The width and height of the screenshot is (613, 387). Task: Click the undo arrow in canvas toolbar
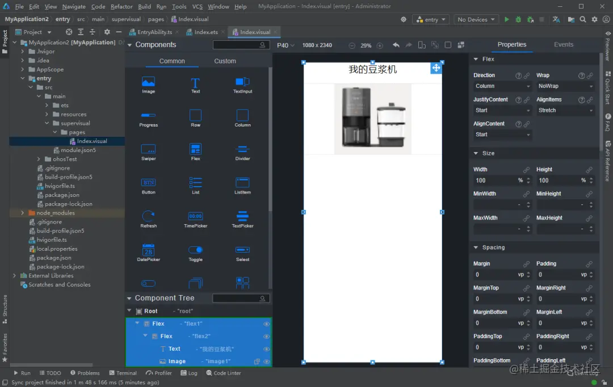pyautogui.click(x=396, y=45)
